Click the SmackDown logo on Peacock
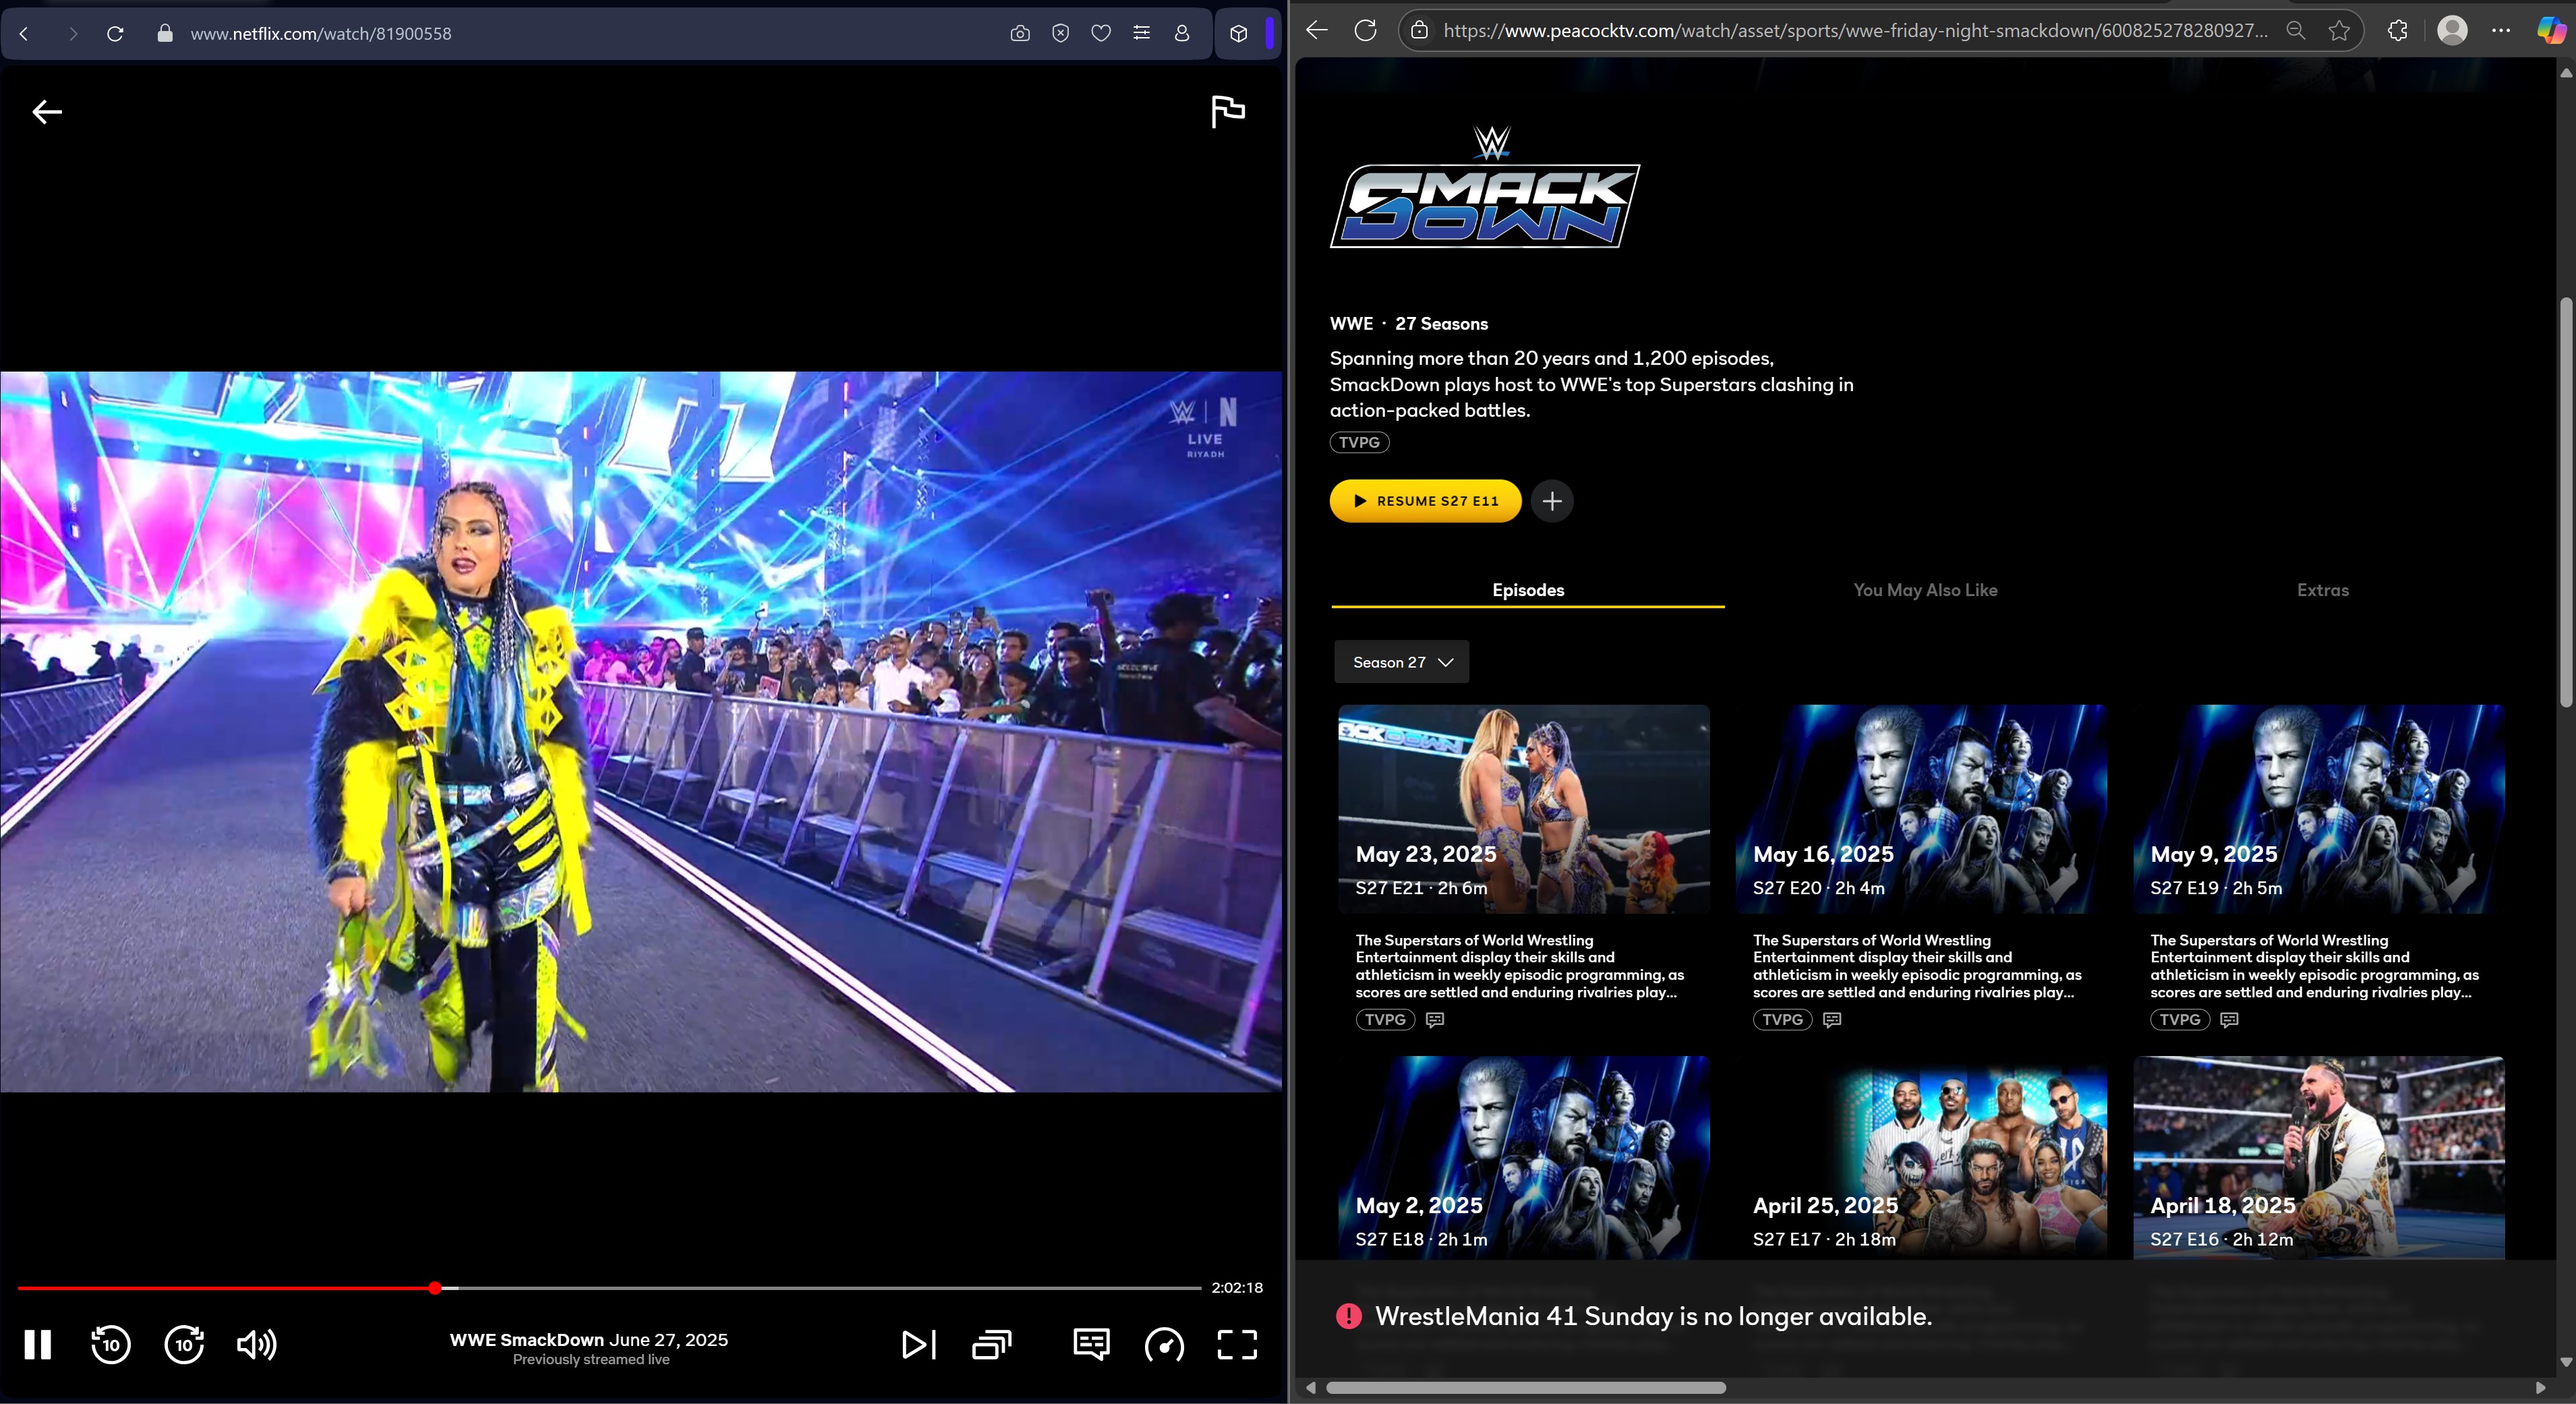 click(1485, 187)
